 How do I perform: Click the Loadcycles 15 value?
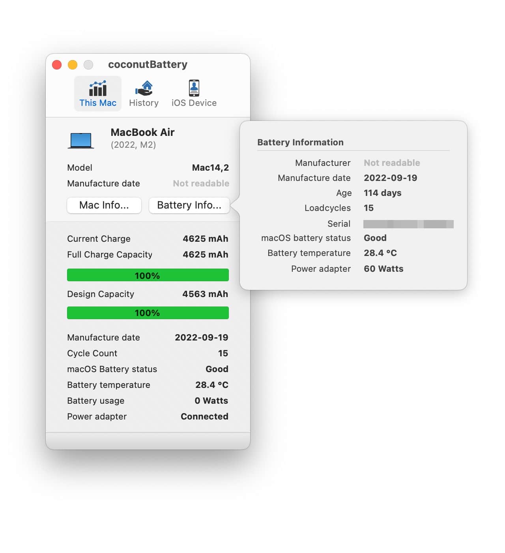click(x=368, y=208)
